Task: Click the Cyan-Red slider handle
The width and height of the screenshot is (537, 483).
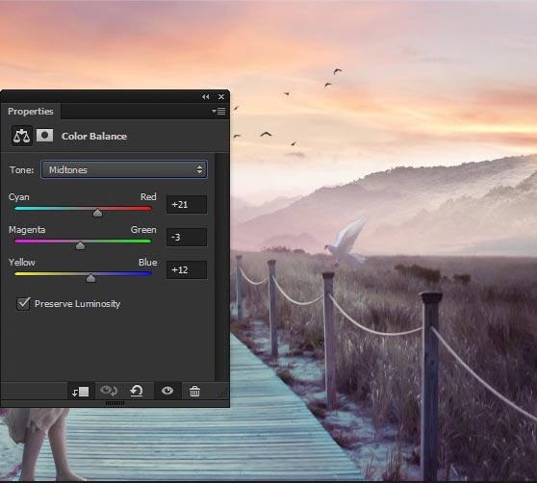Action: point(97,213)
